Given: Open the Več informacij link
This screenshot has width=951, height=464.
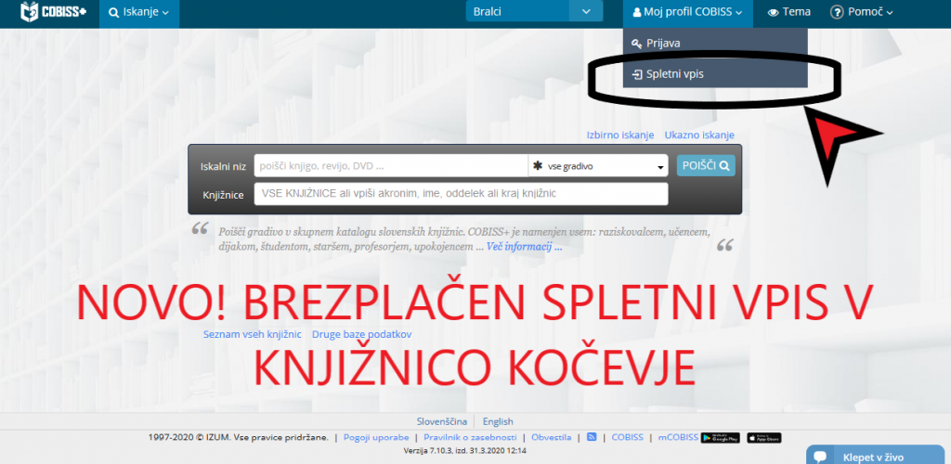Looking at the screenshot, I should [524, 247].
